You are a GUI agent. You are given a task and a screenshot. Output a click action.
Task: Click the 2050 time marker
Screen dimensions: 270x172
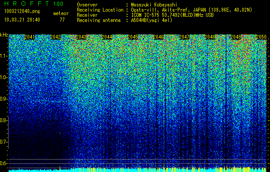[261, 37]
